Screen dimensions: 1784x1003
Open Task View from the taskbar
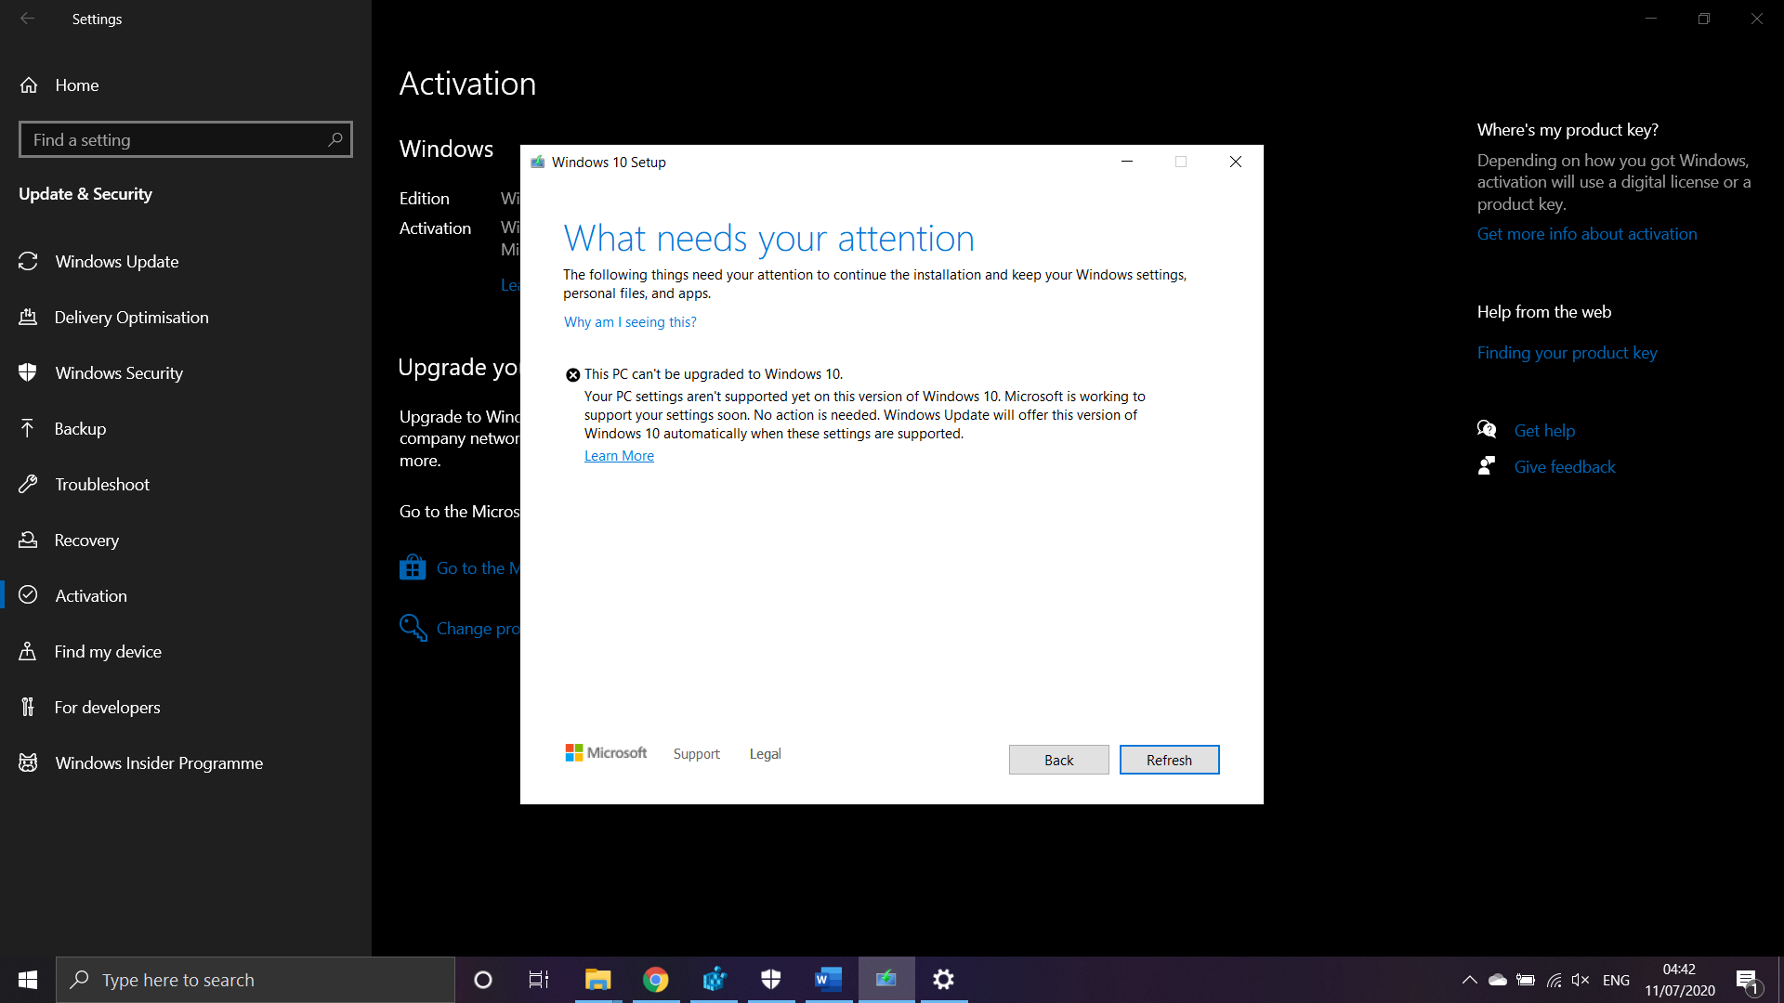pos(539,980)
